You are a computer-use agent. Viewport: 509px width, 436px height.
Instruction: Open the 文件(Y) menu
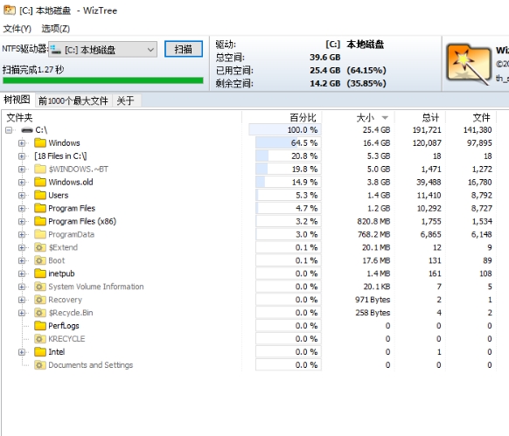click(x=17, y=29)
